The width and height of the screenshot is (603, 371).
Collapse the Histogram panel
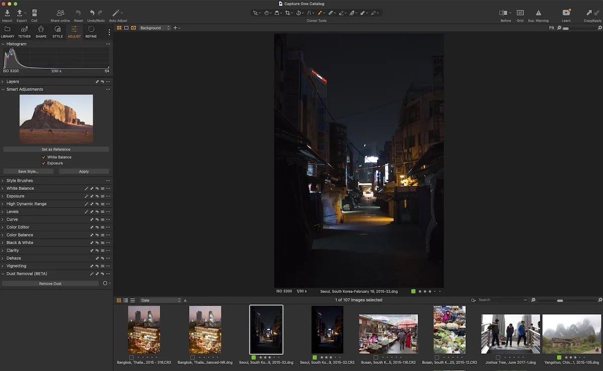click(4, 44)
